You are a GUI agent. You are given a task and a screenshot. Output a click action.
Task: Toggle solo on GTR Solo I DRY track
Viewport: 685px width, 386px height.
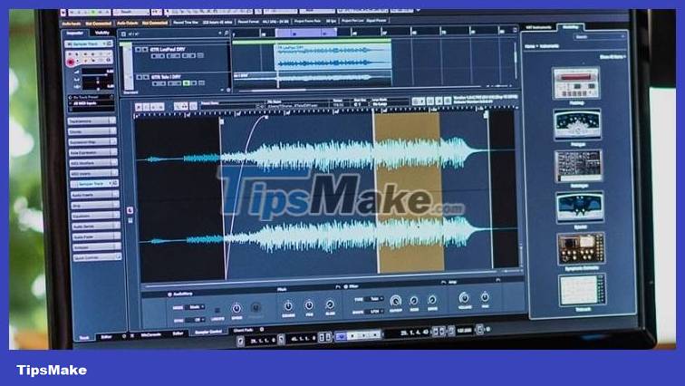147,77
